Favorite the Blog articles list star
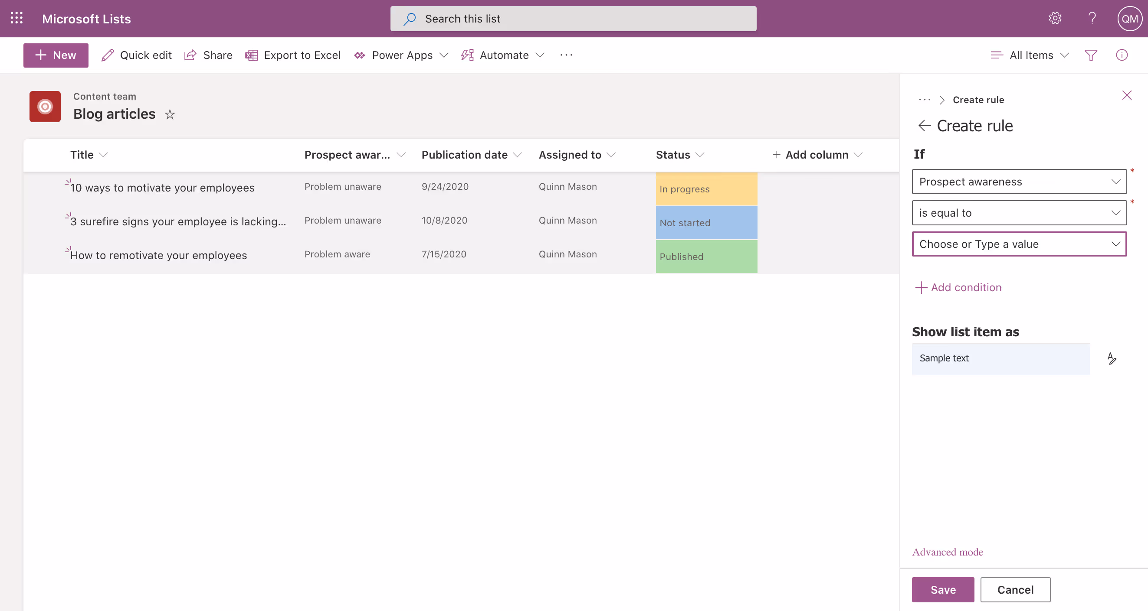 pyautogui.click(x=170, y=114)
